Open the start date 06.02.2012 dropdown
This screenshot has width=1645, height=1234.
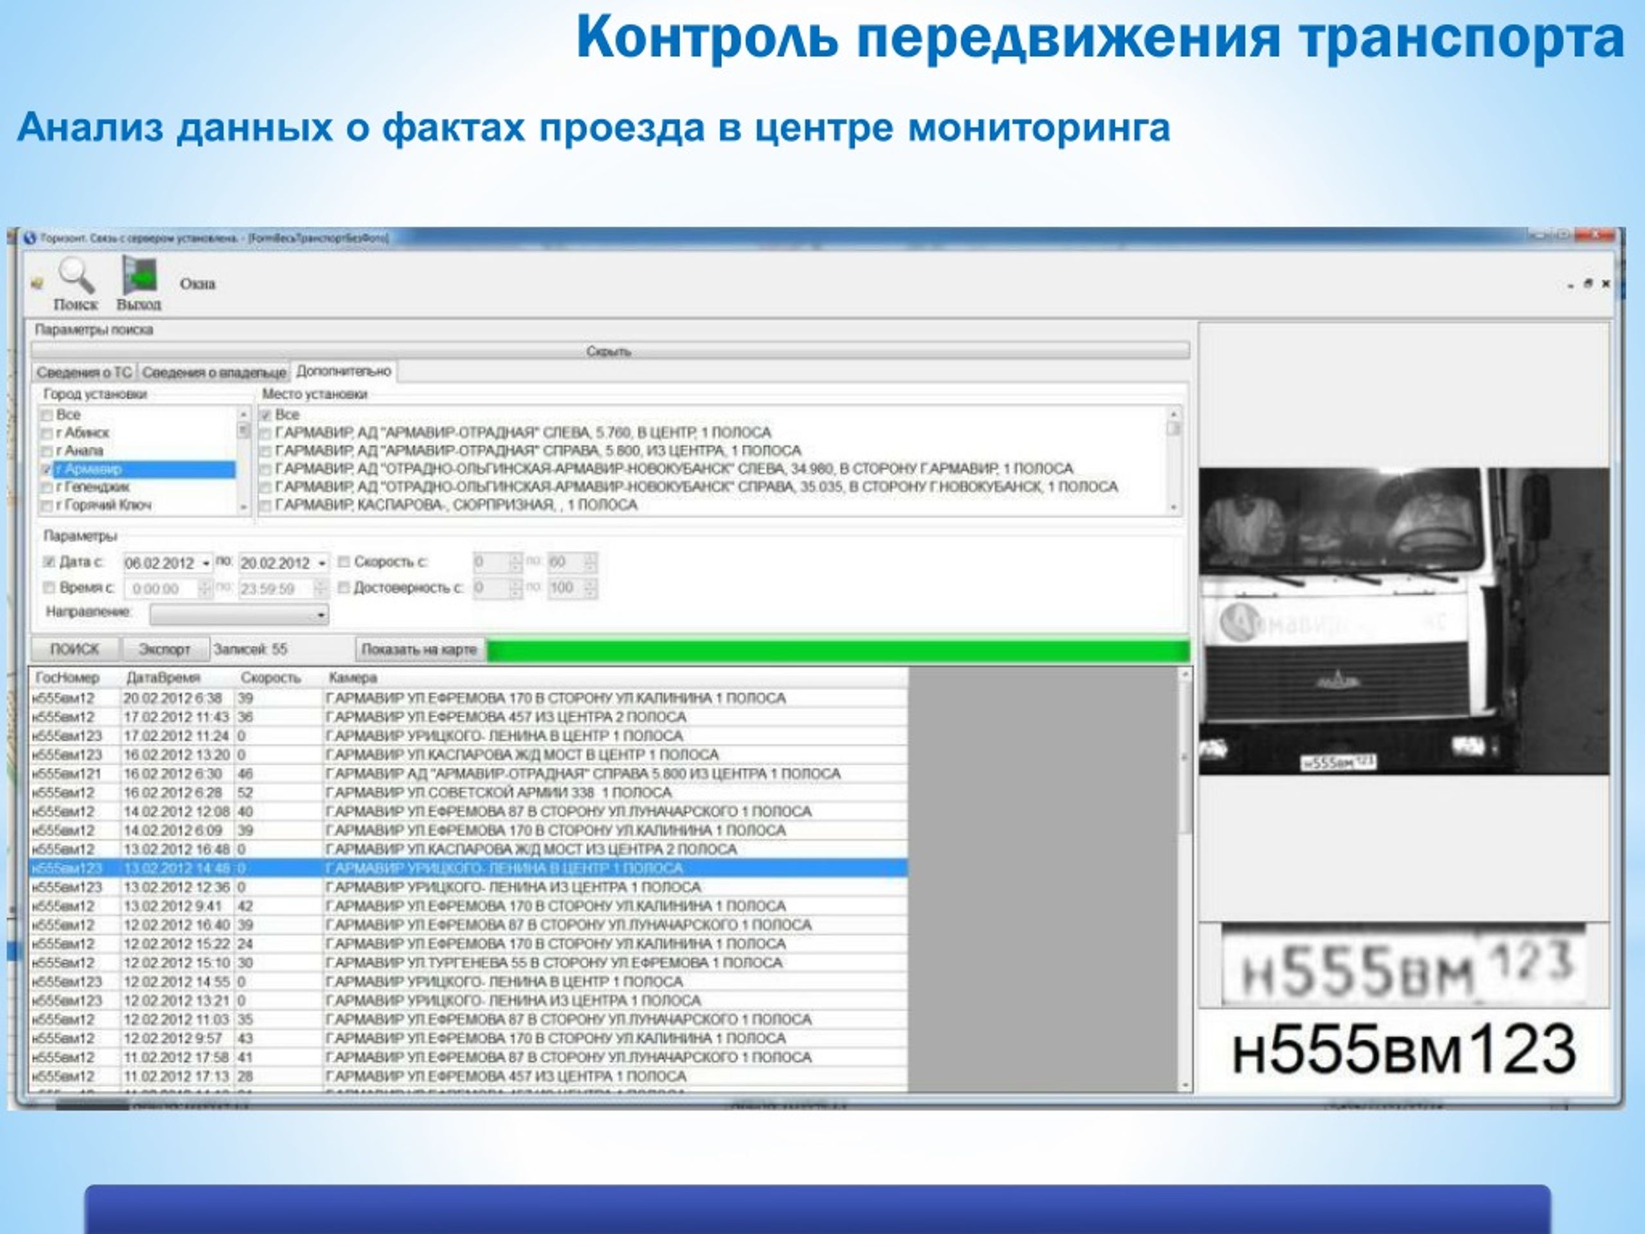pos(206,564)
